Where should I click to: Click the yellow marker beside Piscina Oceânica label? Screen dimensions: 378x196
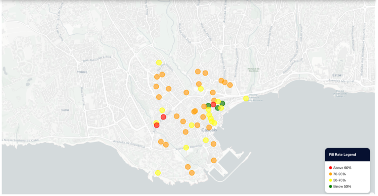tap(245, 98)
